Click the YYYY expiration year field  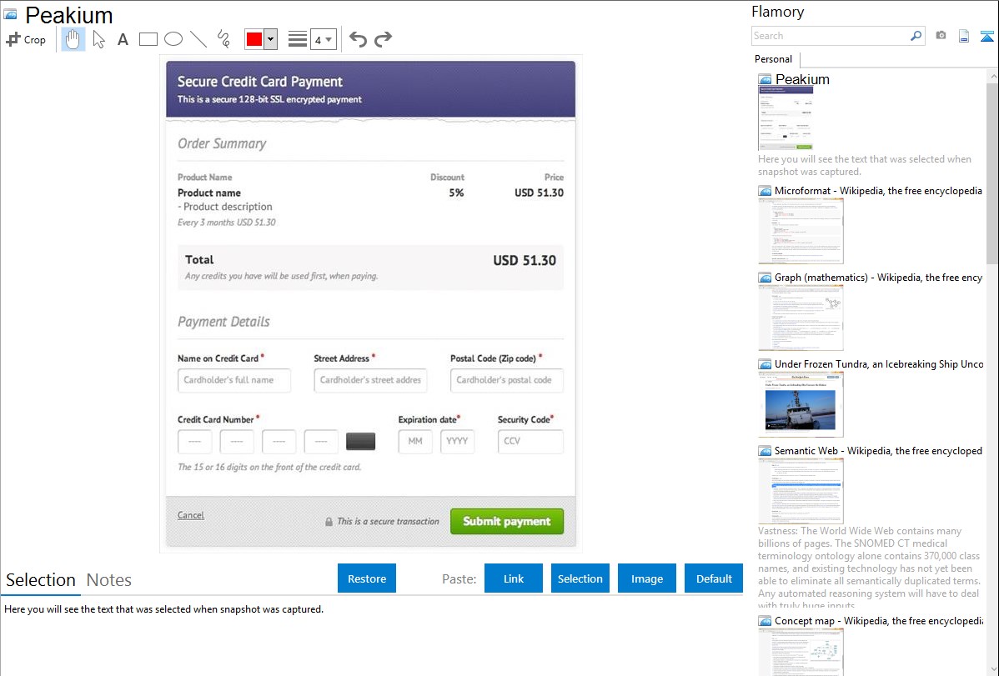coord(457,442)
